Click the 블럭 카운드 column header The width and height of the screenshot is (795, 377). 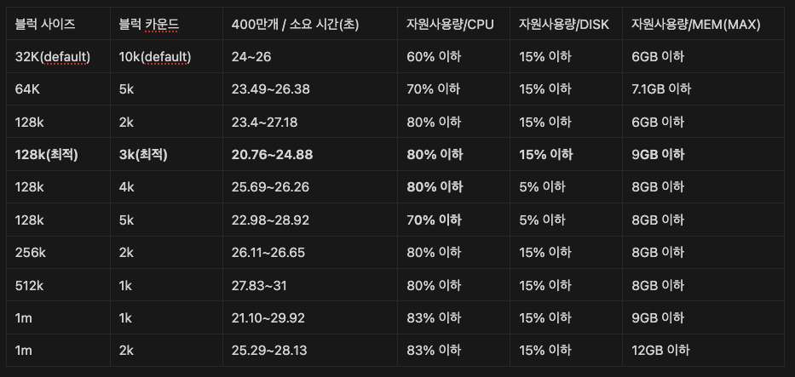[166, 24]
